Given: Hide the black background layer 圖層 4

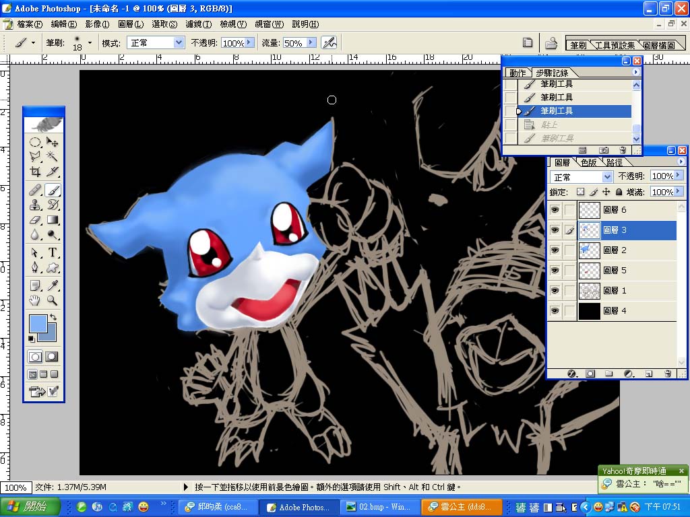Looking at the screenshot, I should click(555, 311).
